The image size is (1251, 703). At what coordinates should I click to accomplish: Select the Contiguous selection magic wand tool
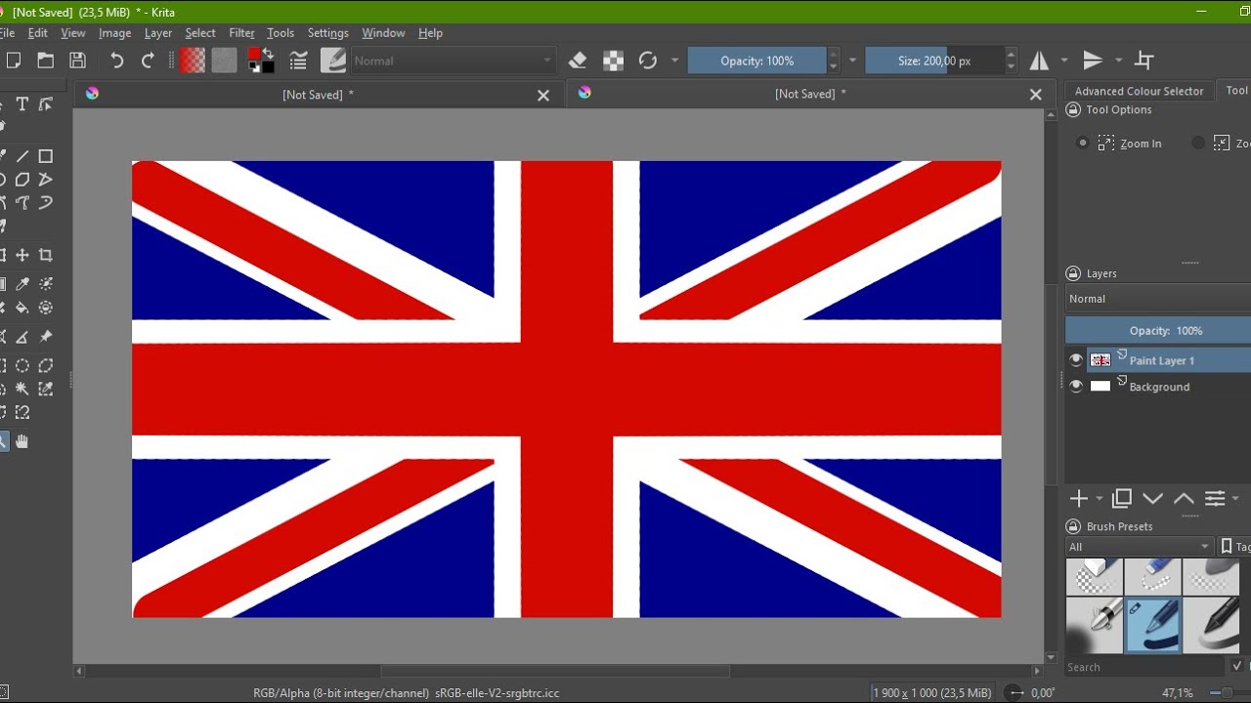pyautogui.click(x=22, y=390)
